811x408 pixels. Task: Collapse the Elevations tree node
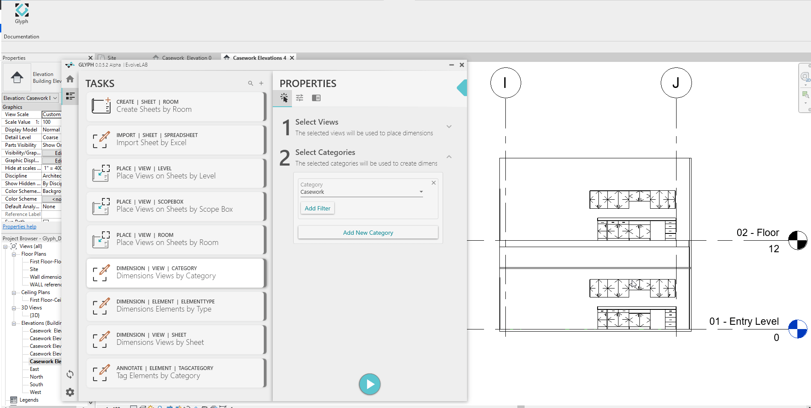point(14,323)
